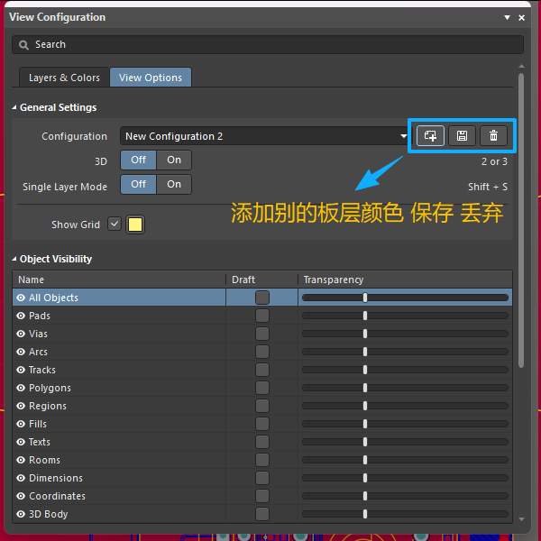Click the scrollbar down arrow
This screenshot has width=541, height=541.
[521, 519]
